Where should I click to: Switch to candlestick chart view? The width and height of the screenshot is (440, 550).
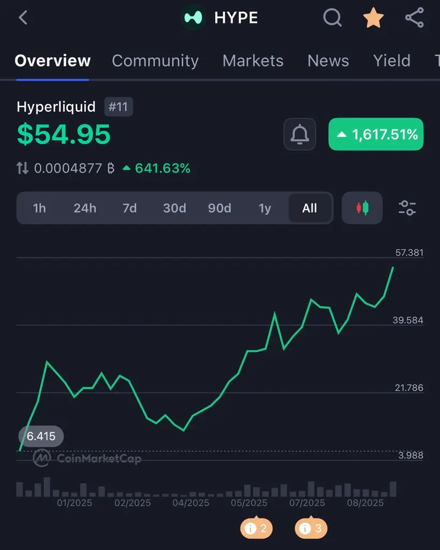pos(362,208)
